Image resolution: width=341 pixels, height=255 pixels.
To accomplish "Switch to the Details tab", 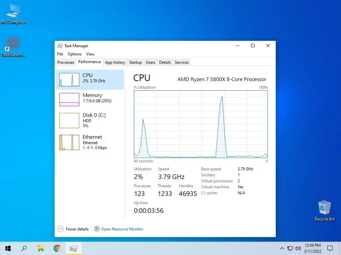I will coord(165,62).
